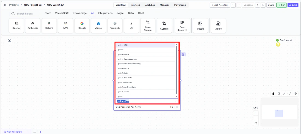
Task: Add an OpenAI node
Action: click(x=16, y=26)
